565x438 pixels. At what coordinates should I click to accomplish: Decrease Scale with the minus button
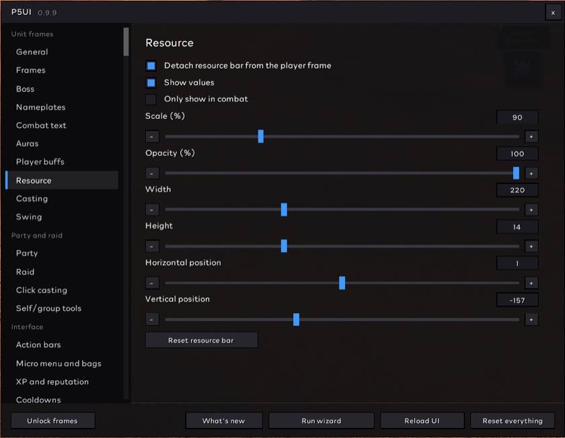152,136
